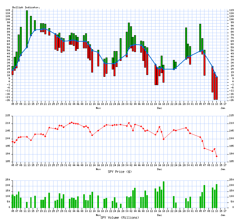
Task: Click the last red data point on the SPY price line
Action: [x=217, y=156]
